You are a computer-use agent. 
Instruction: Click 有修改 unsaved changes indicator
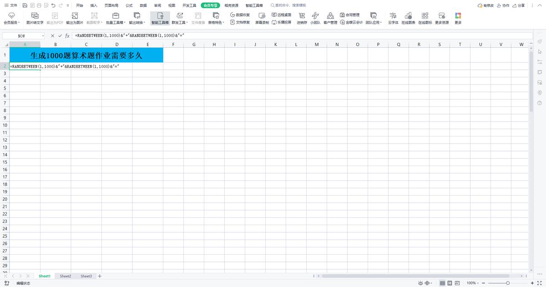485,5
